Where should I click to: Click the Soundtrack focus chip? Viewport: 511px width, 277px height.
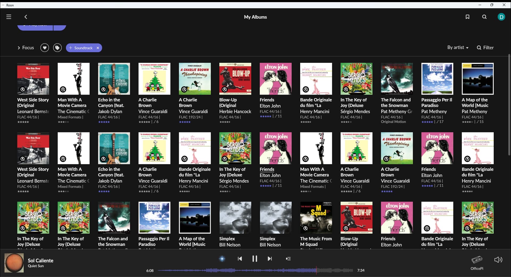click(83, 48)
